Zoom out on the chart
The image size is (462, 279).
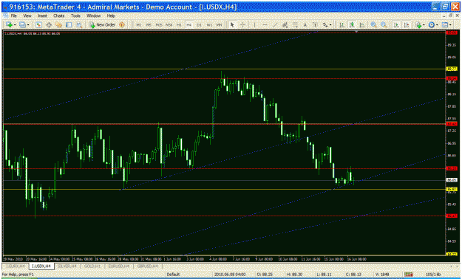[384, 25]
